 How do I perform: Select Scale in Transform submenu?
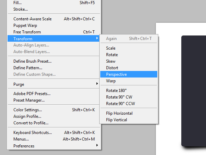pos(129,48)
